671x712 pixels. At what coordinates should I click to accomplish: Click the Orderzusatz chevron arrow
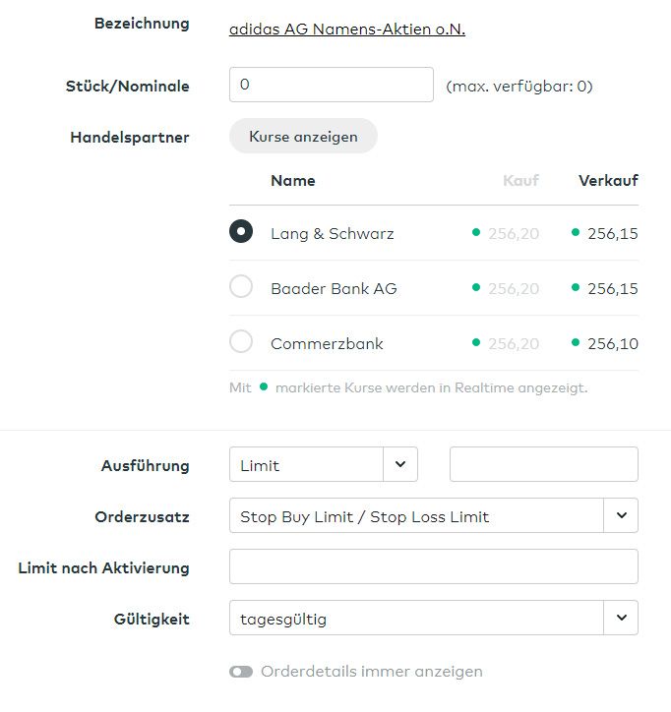pyautogui.click(x=621, y=515)
